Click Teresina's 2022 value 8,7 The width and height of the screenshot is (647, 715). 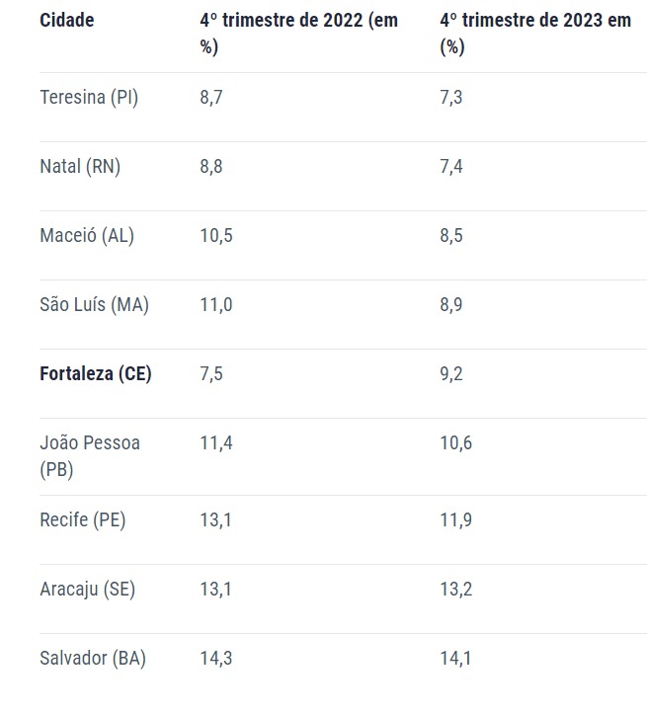[x=211, y=97]
